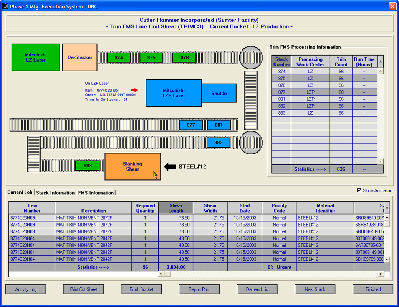Follow the On LZP Laser link

[97, 83]
